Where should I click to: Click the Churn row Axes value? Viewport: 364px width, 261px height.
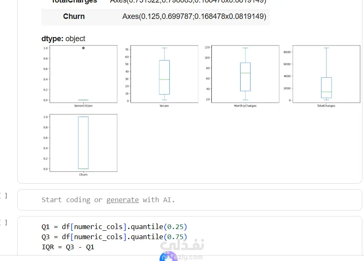[x=194, y=16]
